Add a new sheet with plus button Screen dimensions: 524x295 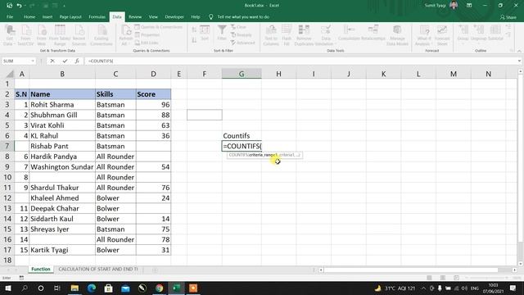[x=155, y=270]
